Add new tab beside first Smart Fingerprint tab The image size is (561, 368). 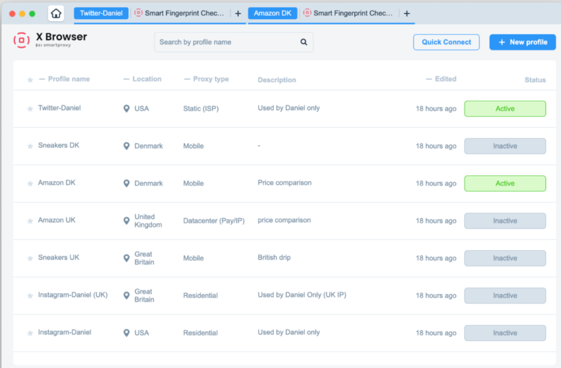pos(238,14)
